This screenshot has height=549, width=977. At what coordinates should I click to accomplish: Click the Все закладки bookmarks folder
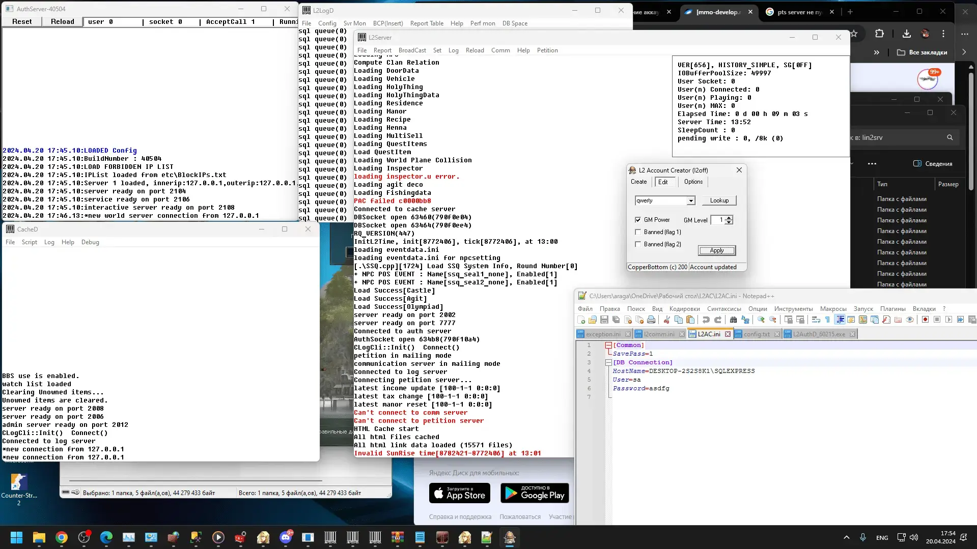click(x=922, y=52)
